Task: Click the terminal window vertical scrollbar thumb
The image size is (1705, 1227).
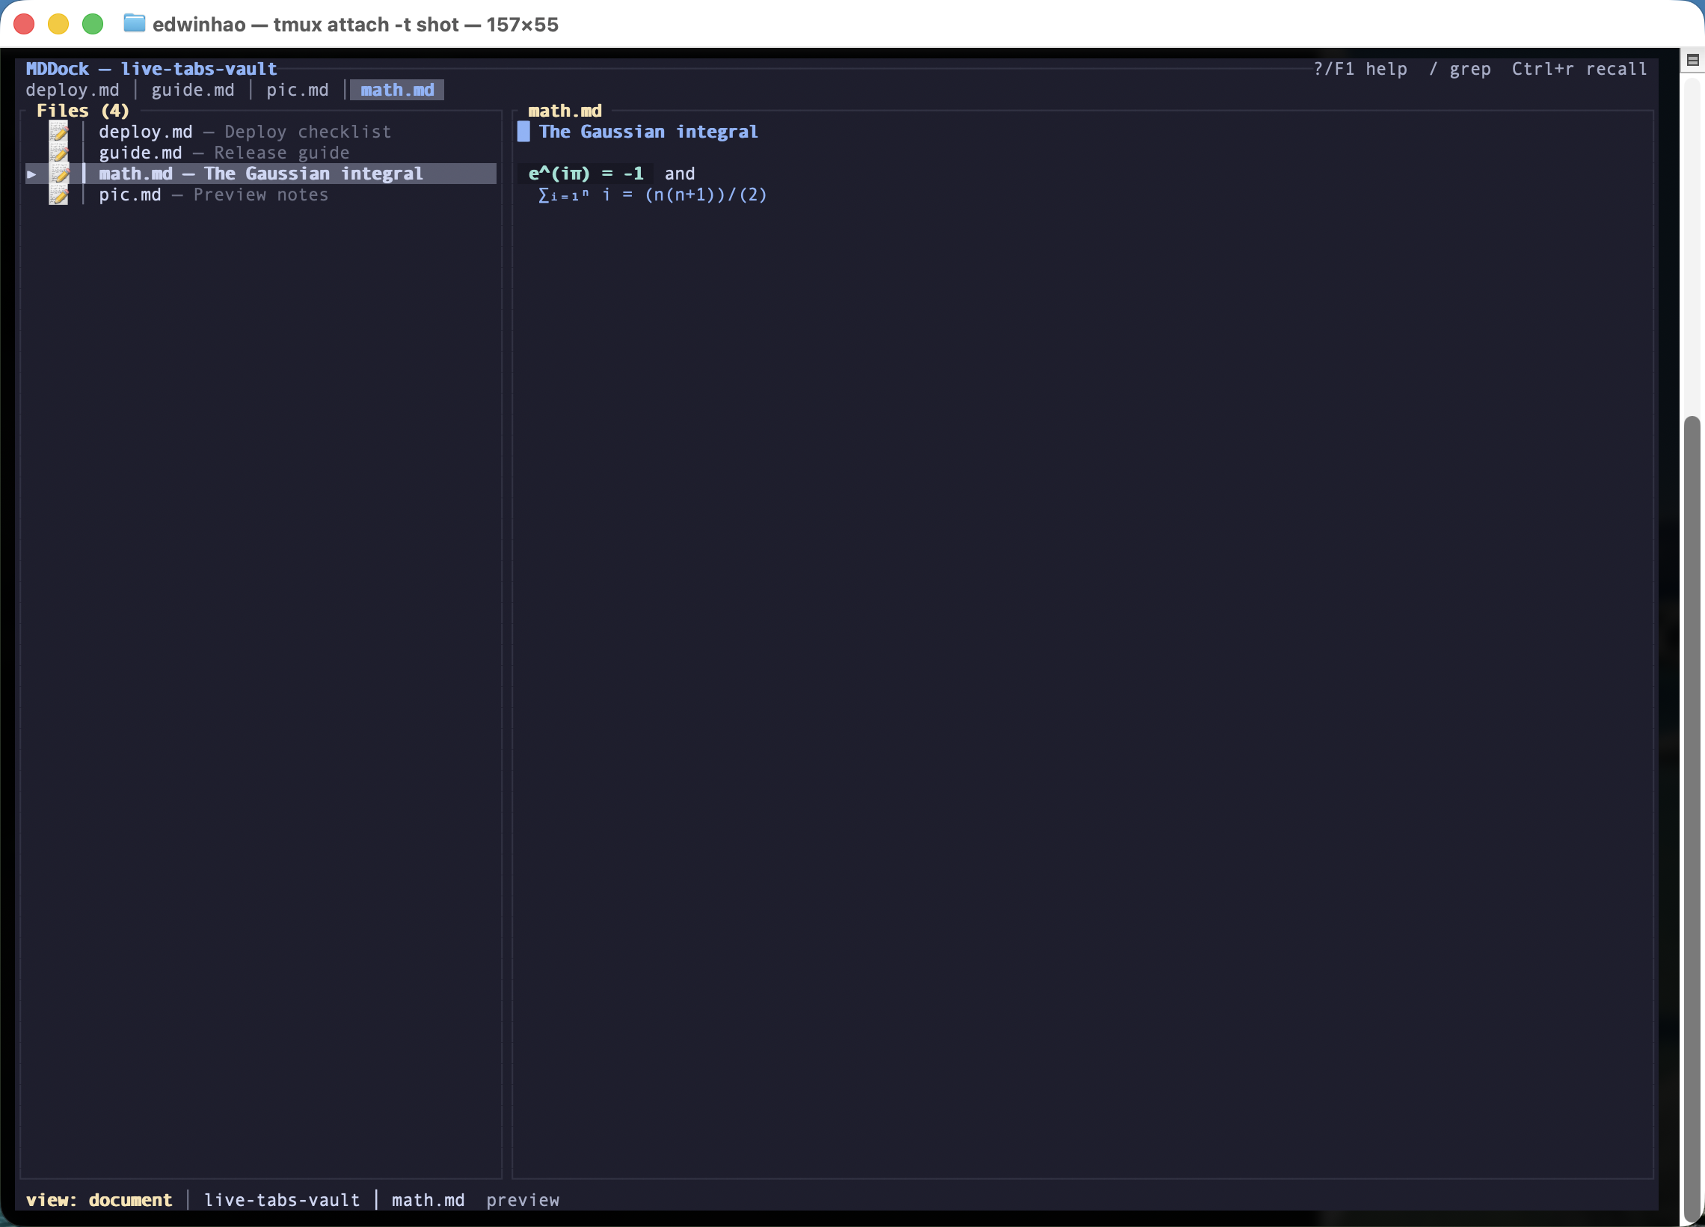Action: (1692, 818)
